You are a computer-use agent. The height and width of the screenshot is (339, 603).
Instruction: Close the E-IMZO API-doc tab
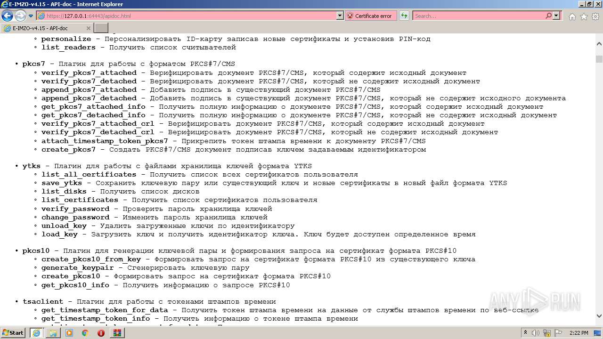click(88, 28)
